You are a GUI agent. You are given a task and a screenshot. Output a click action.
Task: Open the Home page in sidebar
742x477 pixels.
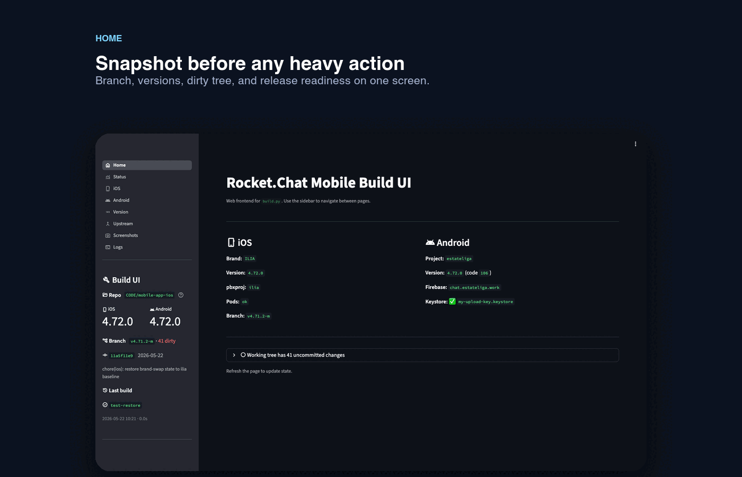pyautogui.click(x=147, y=165)
